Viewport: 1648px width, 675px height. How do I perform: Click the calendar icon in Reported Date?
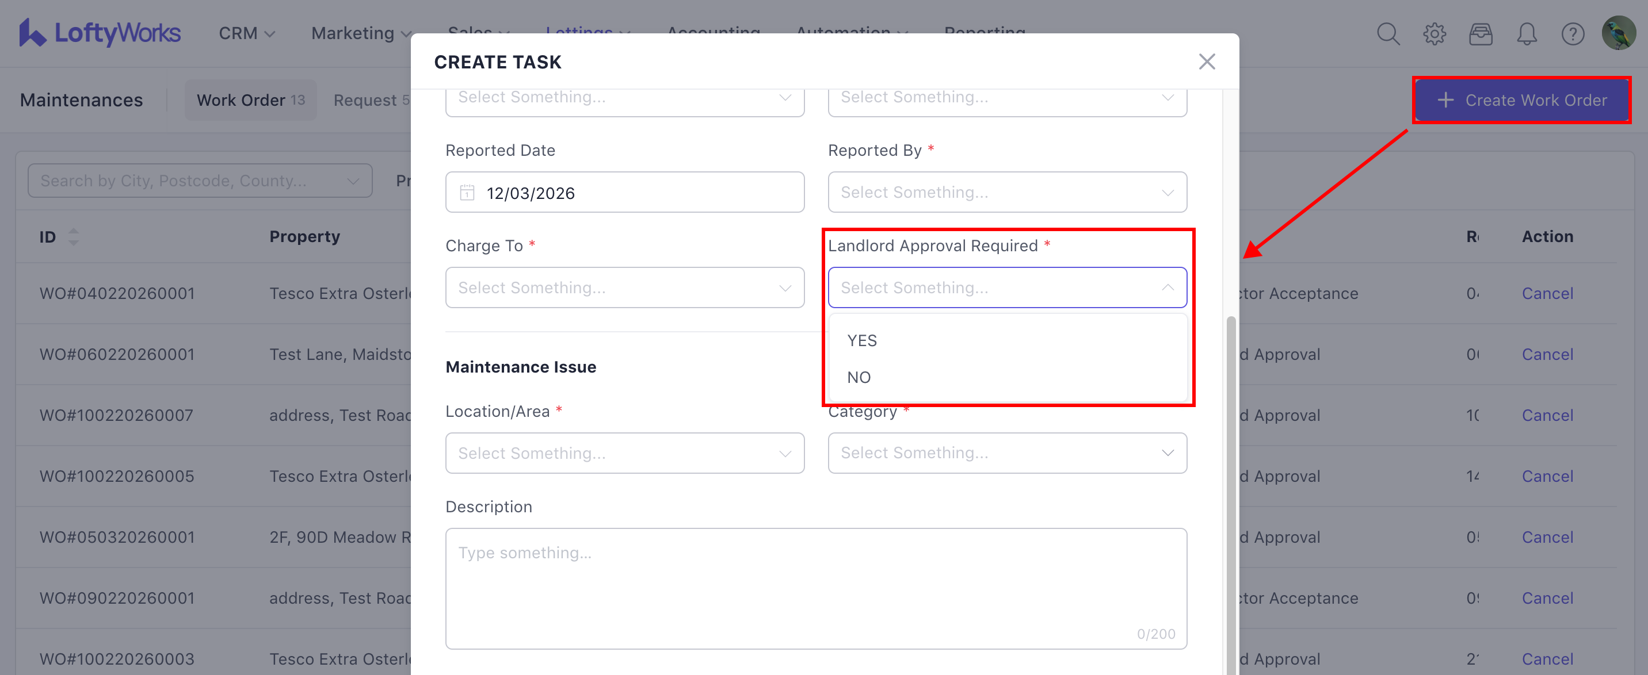click(468, 193)
